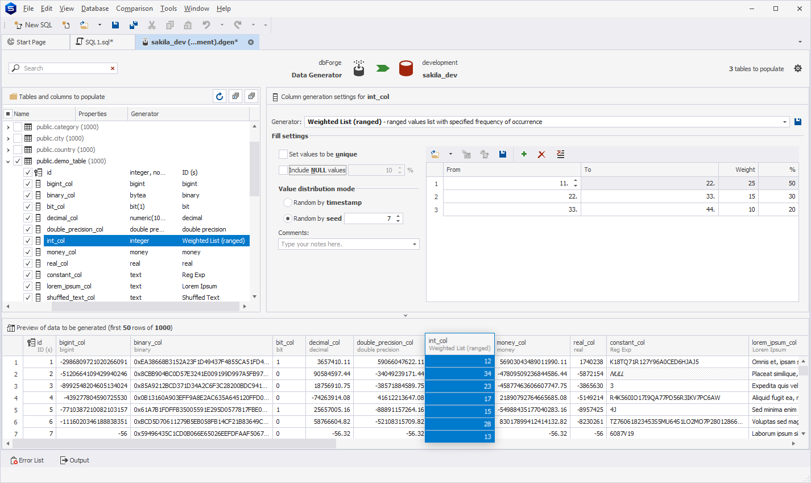Open the Database menu
This screenshot has width=811, height=483.
[x=95, y=9]
